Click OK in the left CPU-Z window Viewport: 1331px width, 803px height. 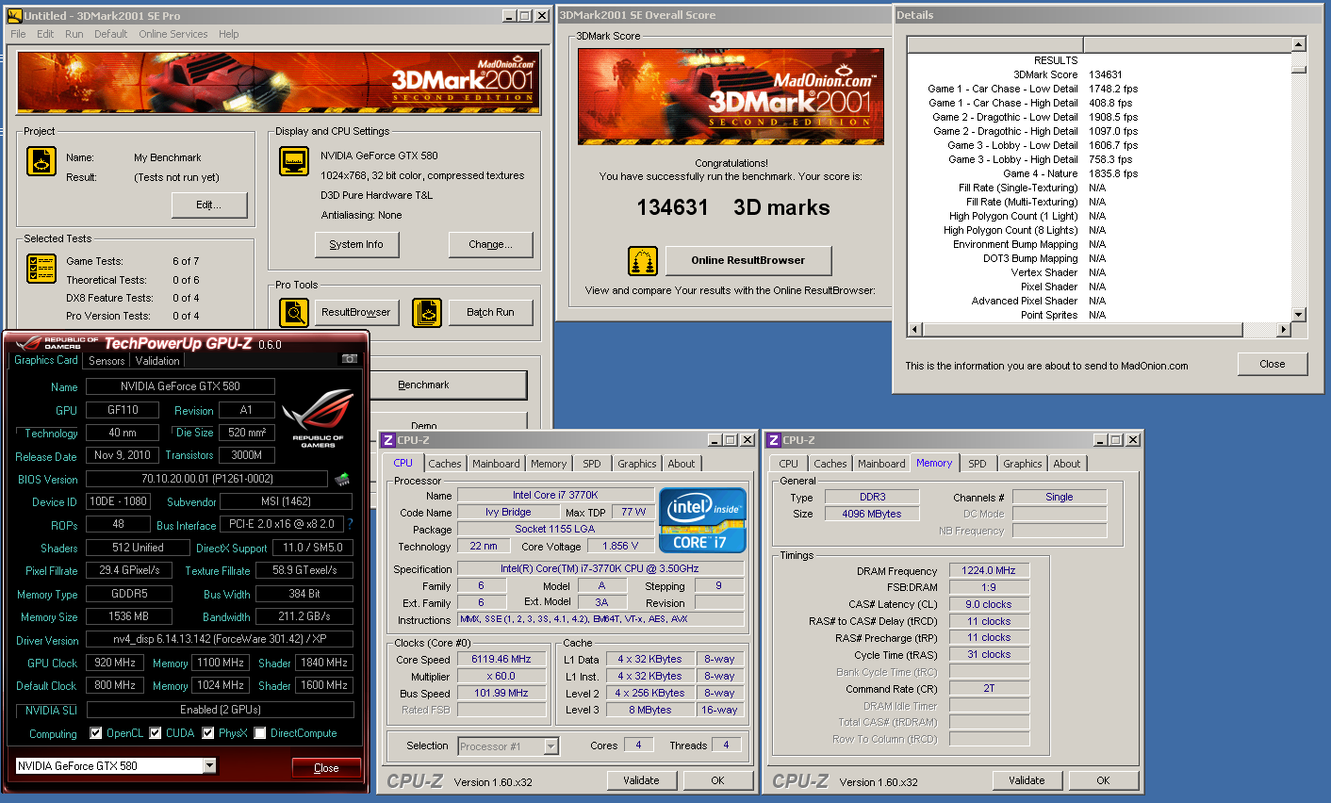pos(718,780)
